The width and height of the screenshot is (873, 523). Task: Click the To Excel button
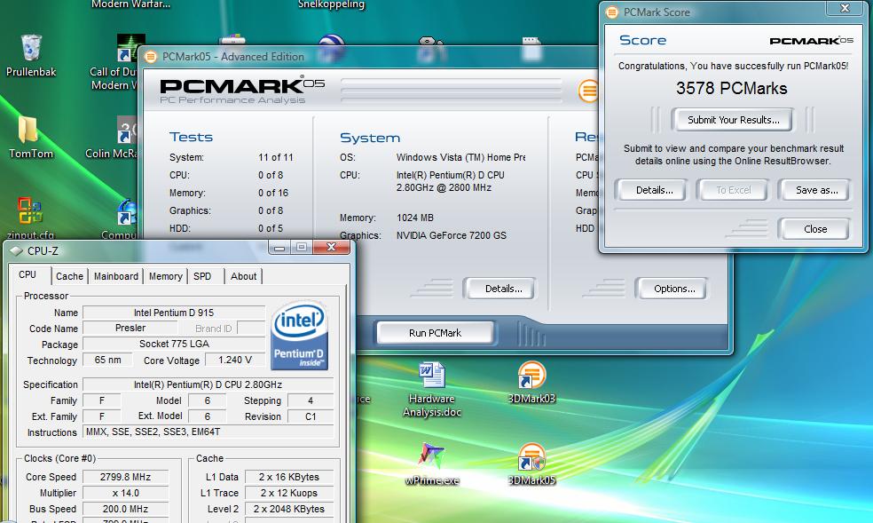coord(733,190)
